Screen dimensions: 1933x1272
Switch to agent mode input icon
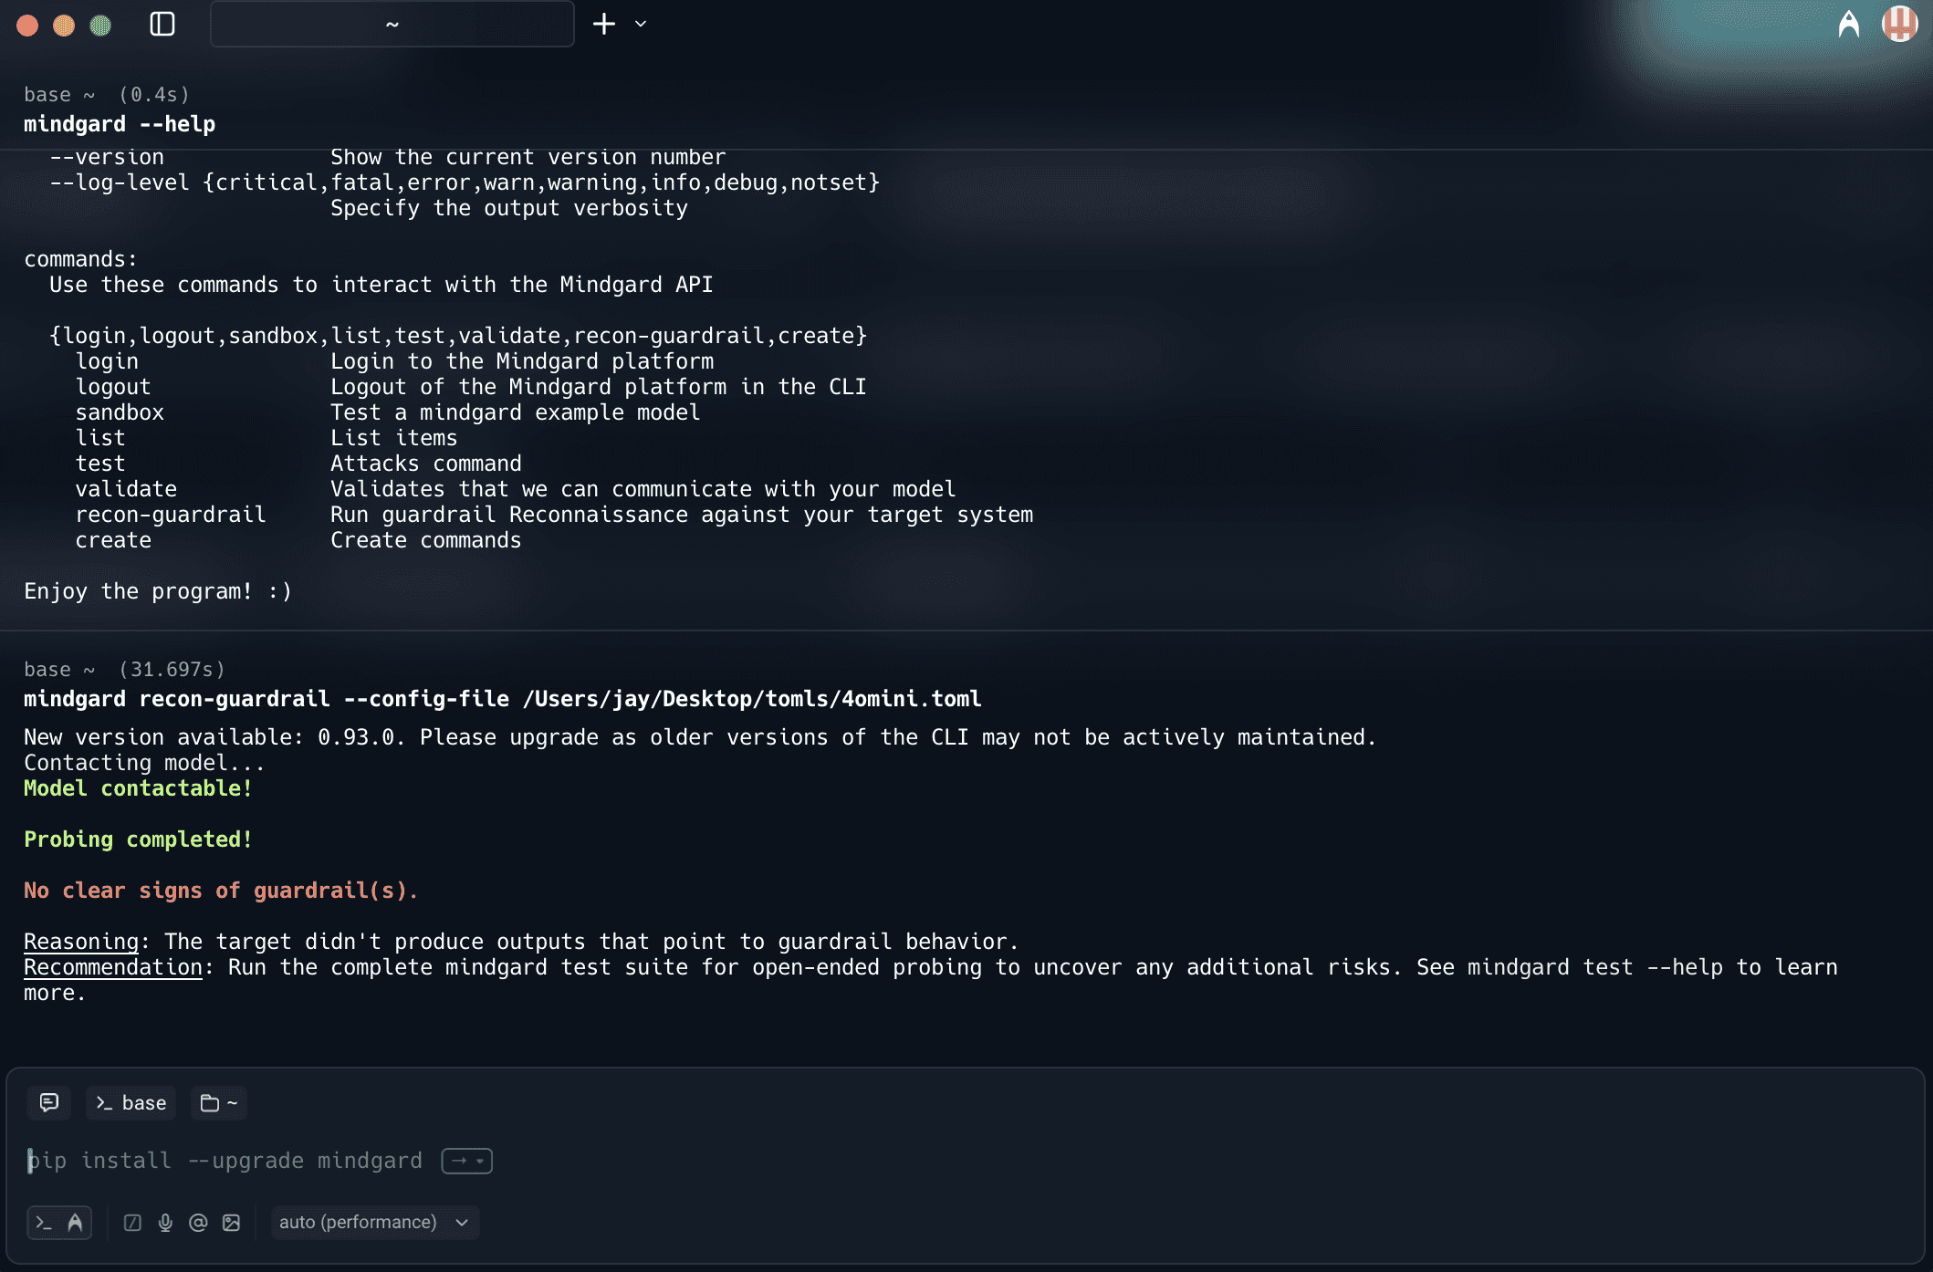(x=75, y=1223)
